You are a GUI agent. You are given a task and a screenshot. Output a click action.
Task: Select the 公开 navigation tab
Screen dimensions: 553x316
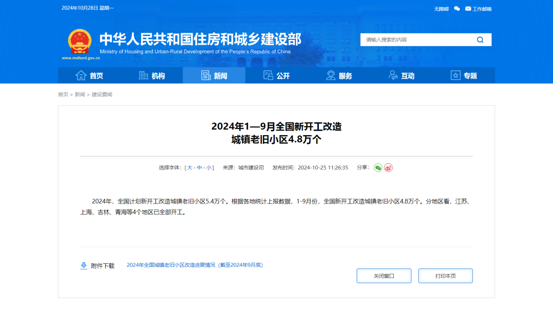coord(276,76)
